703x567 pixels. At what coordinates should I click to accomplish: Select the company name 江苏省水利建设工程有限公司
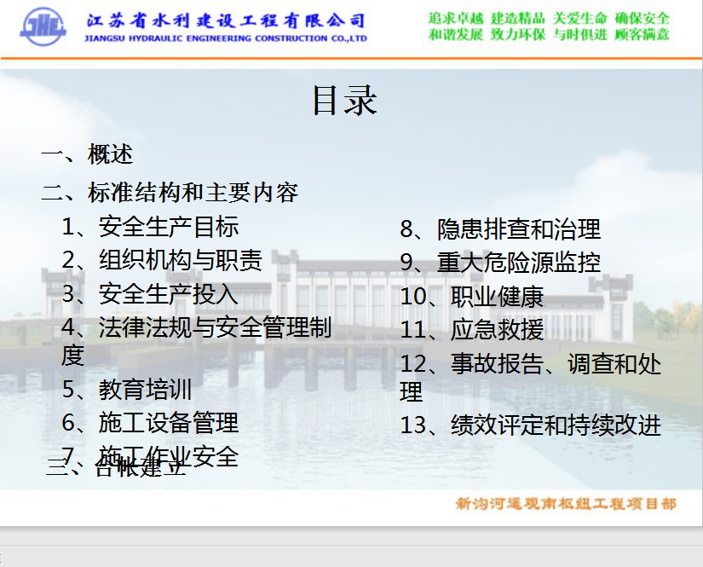(226, 20)
